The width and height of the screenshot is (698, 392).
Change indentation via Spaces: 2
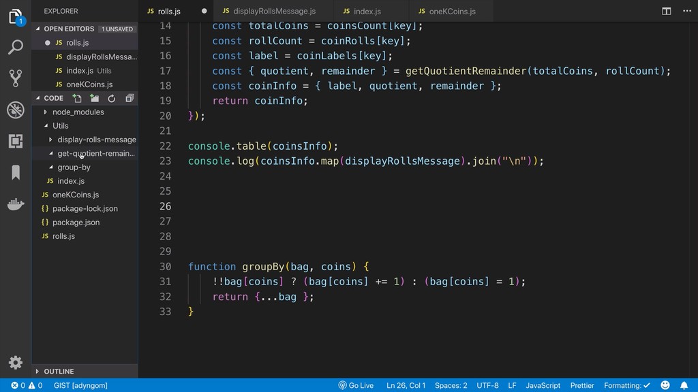(x=451, y=385)
